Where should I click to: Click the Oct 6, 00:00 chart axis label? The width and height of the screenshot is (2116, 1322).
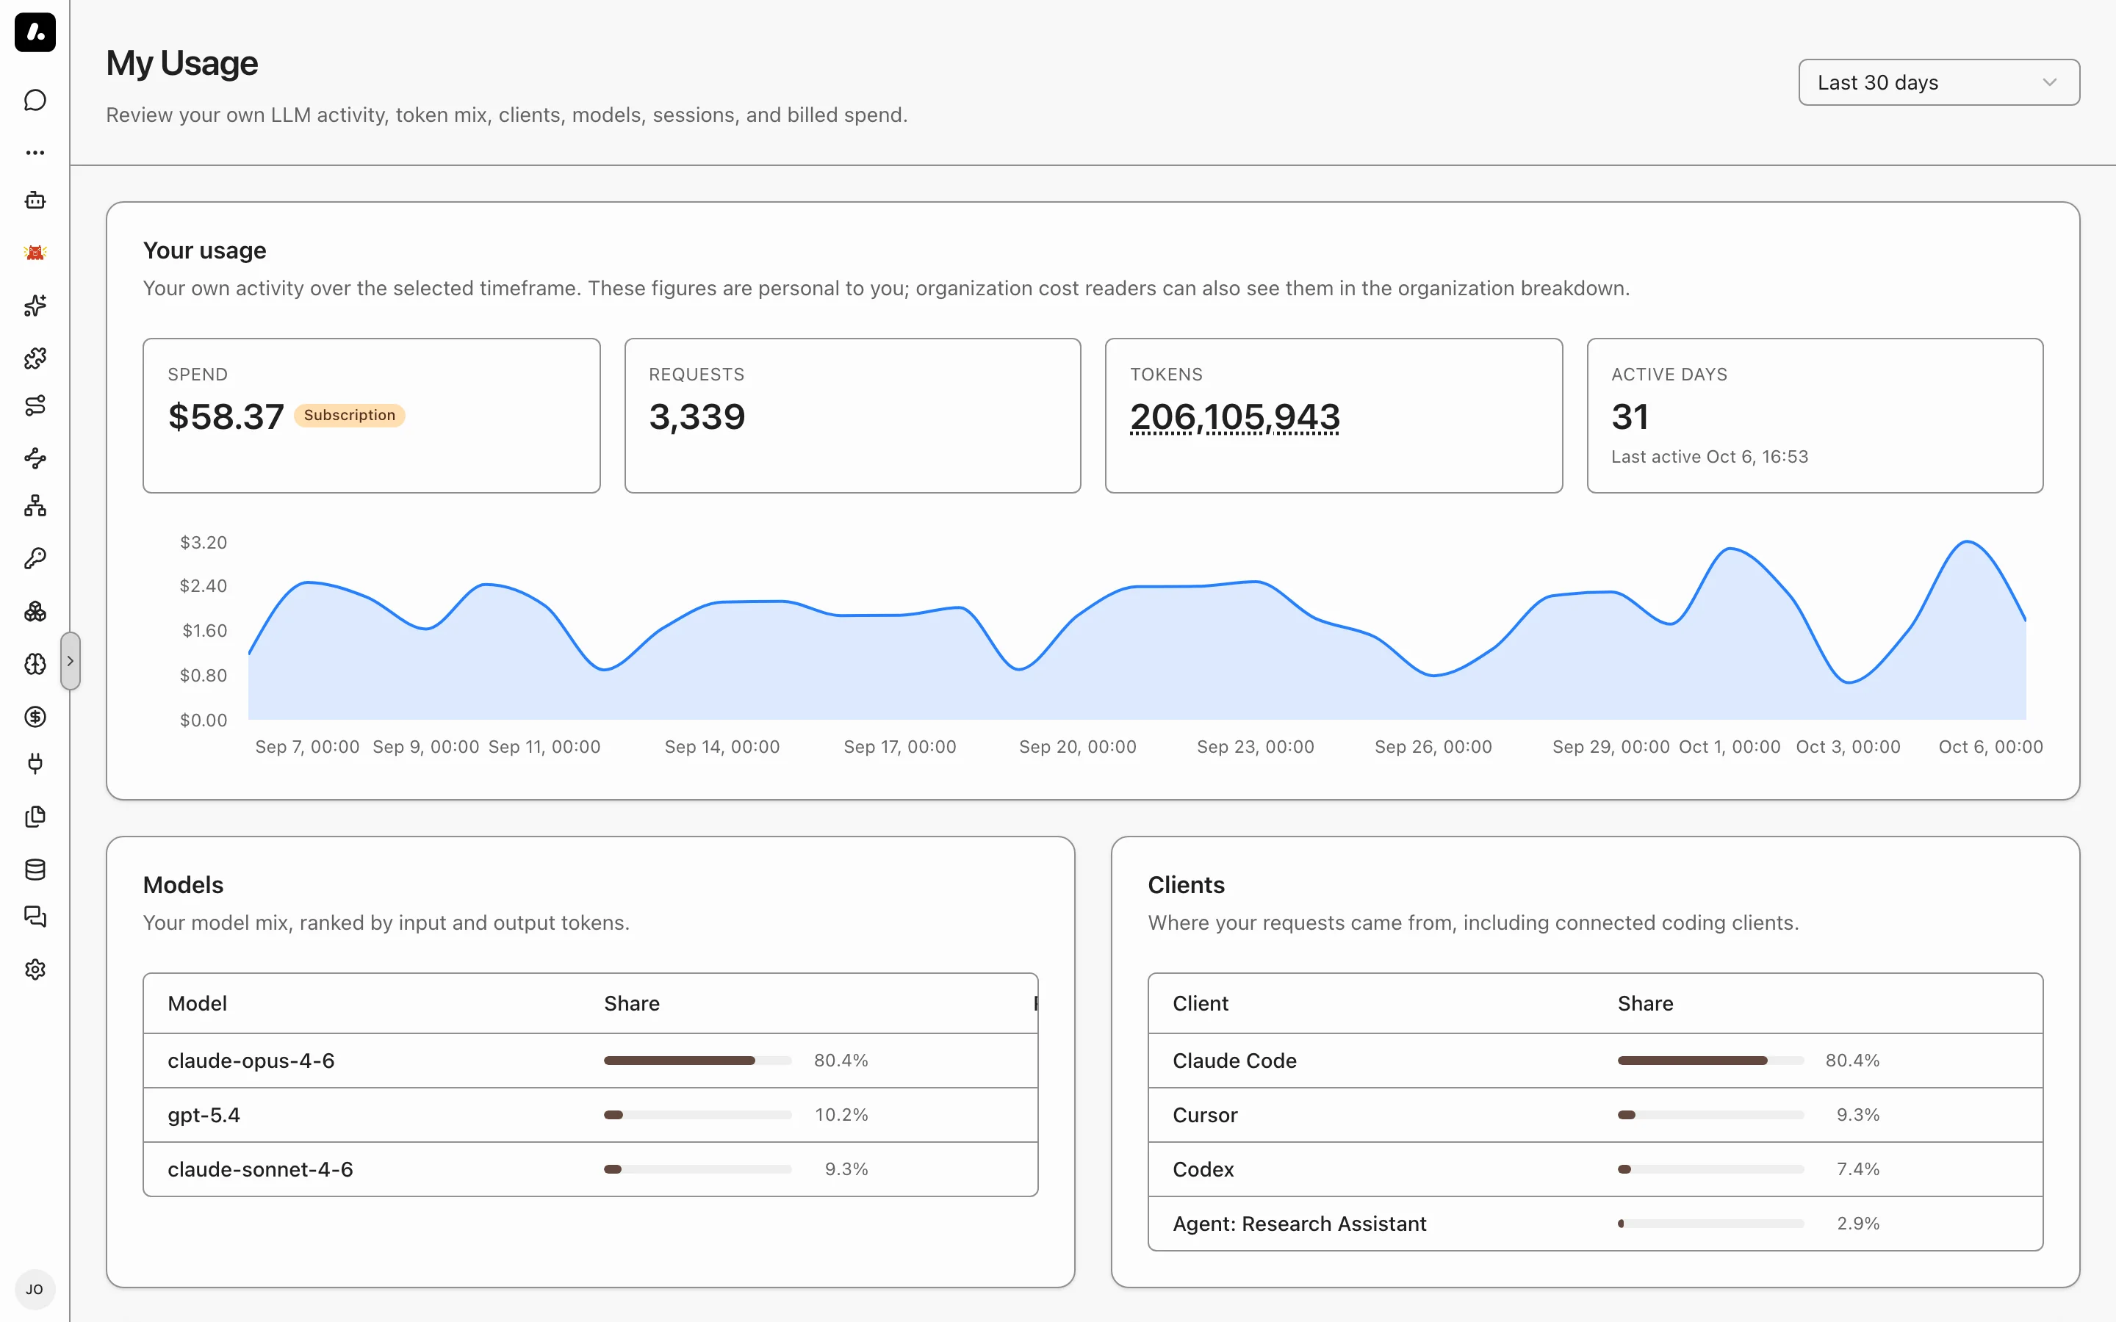[x=1990, y=747]
